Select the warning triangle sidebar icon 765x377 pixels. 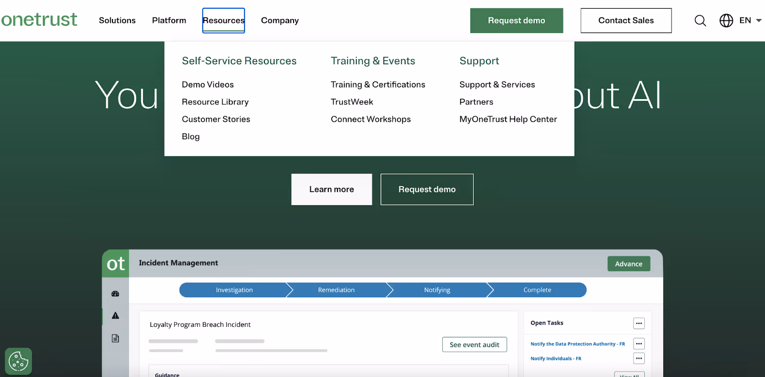tap(115, 316)
